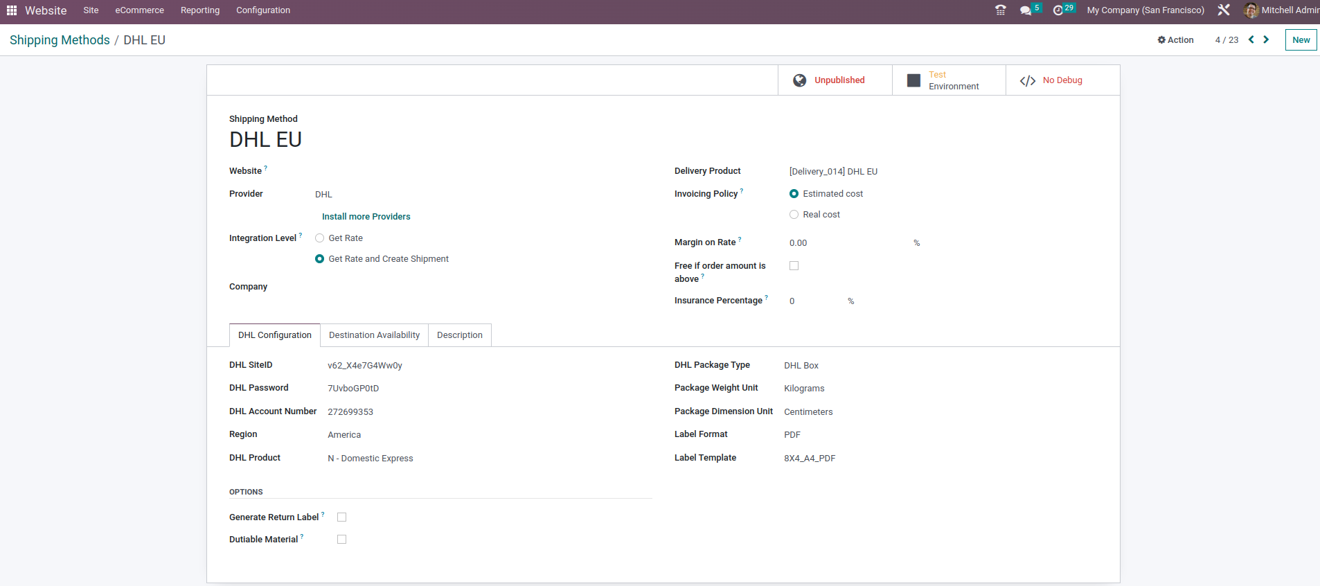Toggle the Unpublished status button
This screenshot has width=1320, height=586.
835,80
